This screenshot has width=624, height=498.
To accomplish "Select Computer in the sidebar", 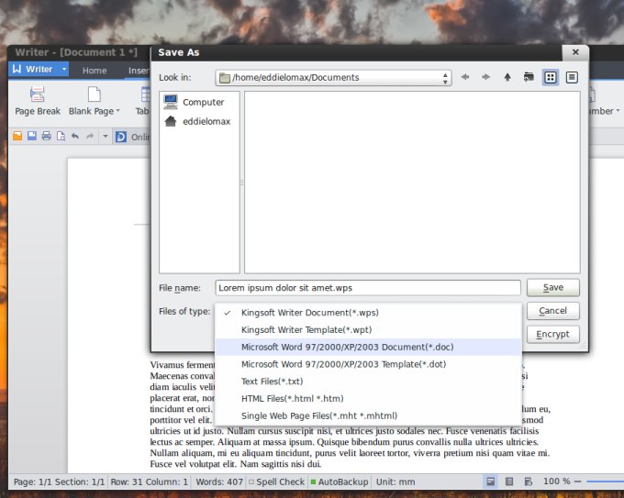I will [x=195, y=102].
